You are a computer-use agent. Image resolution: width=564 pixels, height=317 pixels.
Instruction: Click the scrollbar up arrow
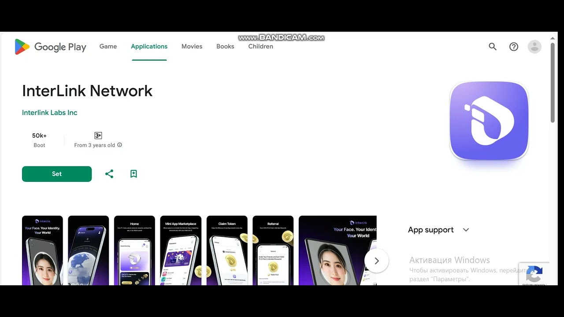tap(553, 38)
